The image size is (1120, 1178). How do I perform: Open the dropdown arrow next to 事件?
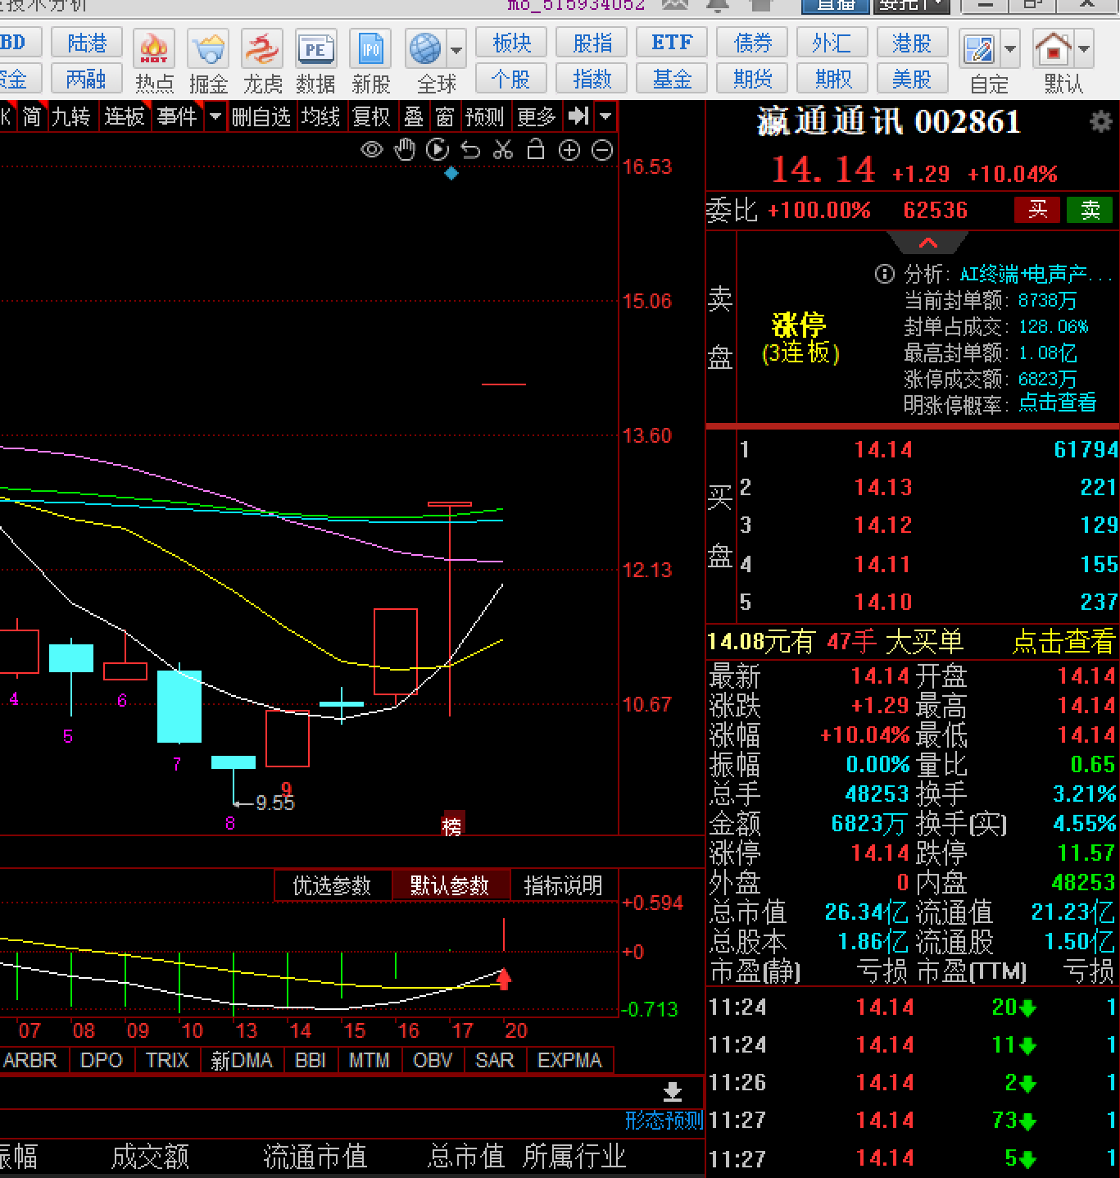point(215,116)
